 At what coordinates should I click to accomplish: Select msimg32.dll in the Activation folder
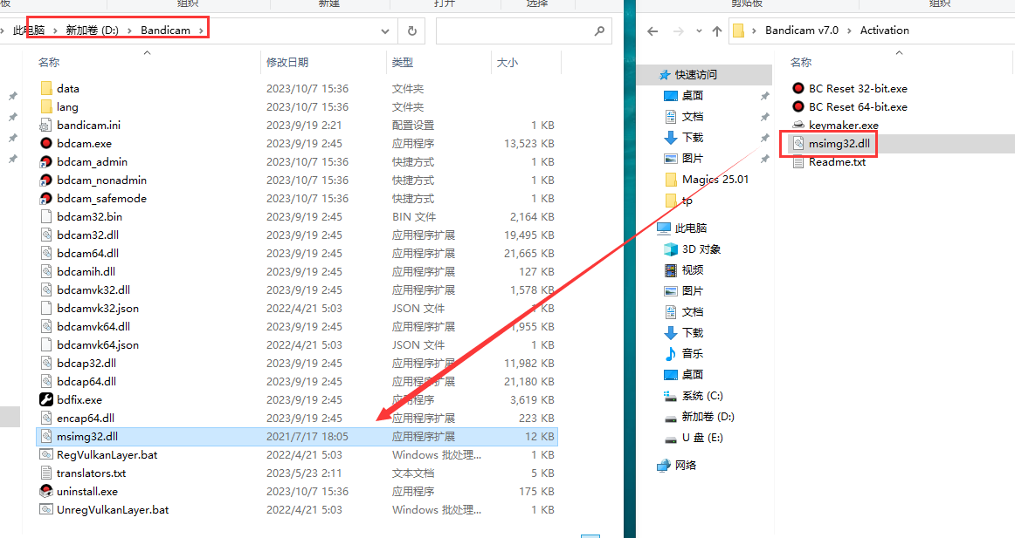[x=839, y=143]
